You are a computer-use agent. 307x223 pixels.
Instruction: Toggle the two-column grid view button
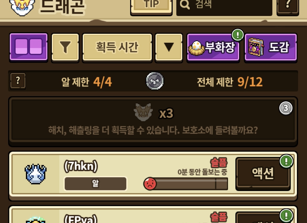(x=29, y=47)
